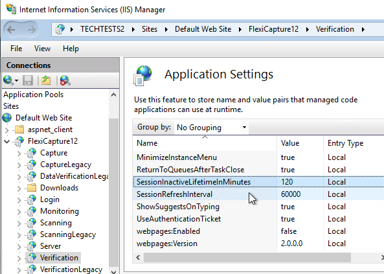This screenshot has width=384, height=274.
Task: Select the webpages:Enabled setting
Action: pyautogui.click(x=258, y=231)
